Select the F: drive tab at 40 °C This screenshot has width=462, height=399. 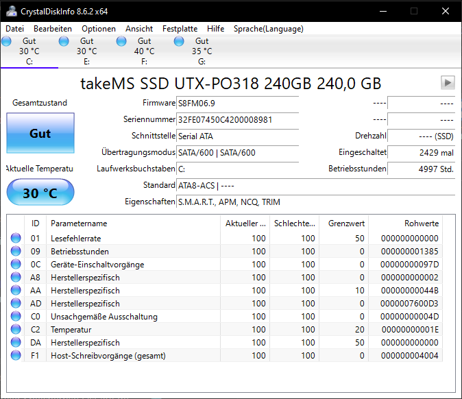[144, 51]
